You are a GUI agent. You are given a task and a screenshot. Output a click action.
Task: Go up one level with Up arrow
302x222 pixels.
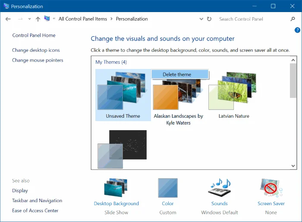(38, 19)
